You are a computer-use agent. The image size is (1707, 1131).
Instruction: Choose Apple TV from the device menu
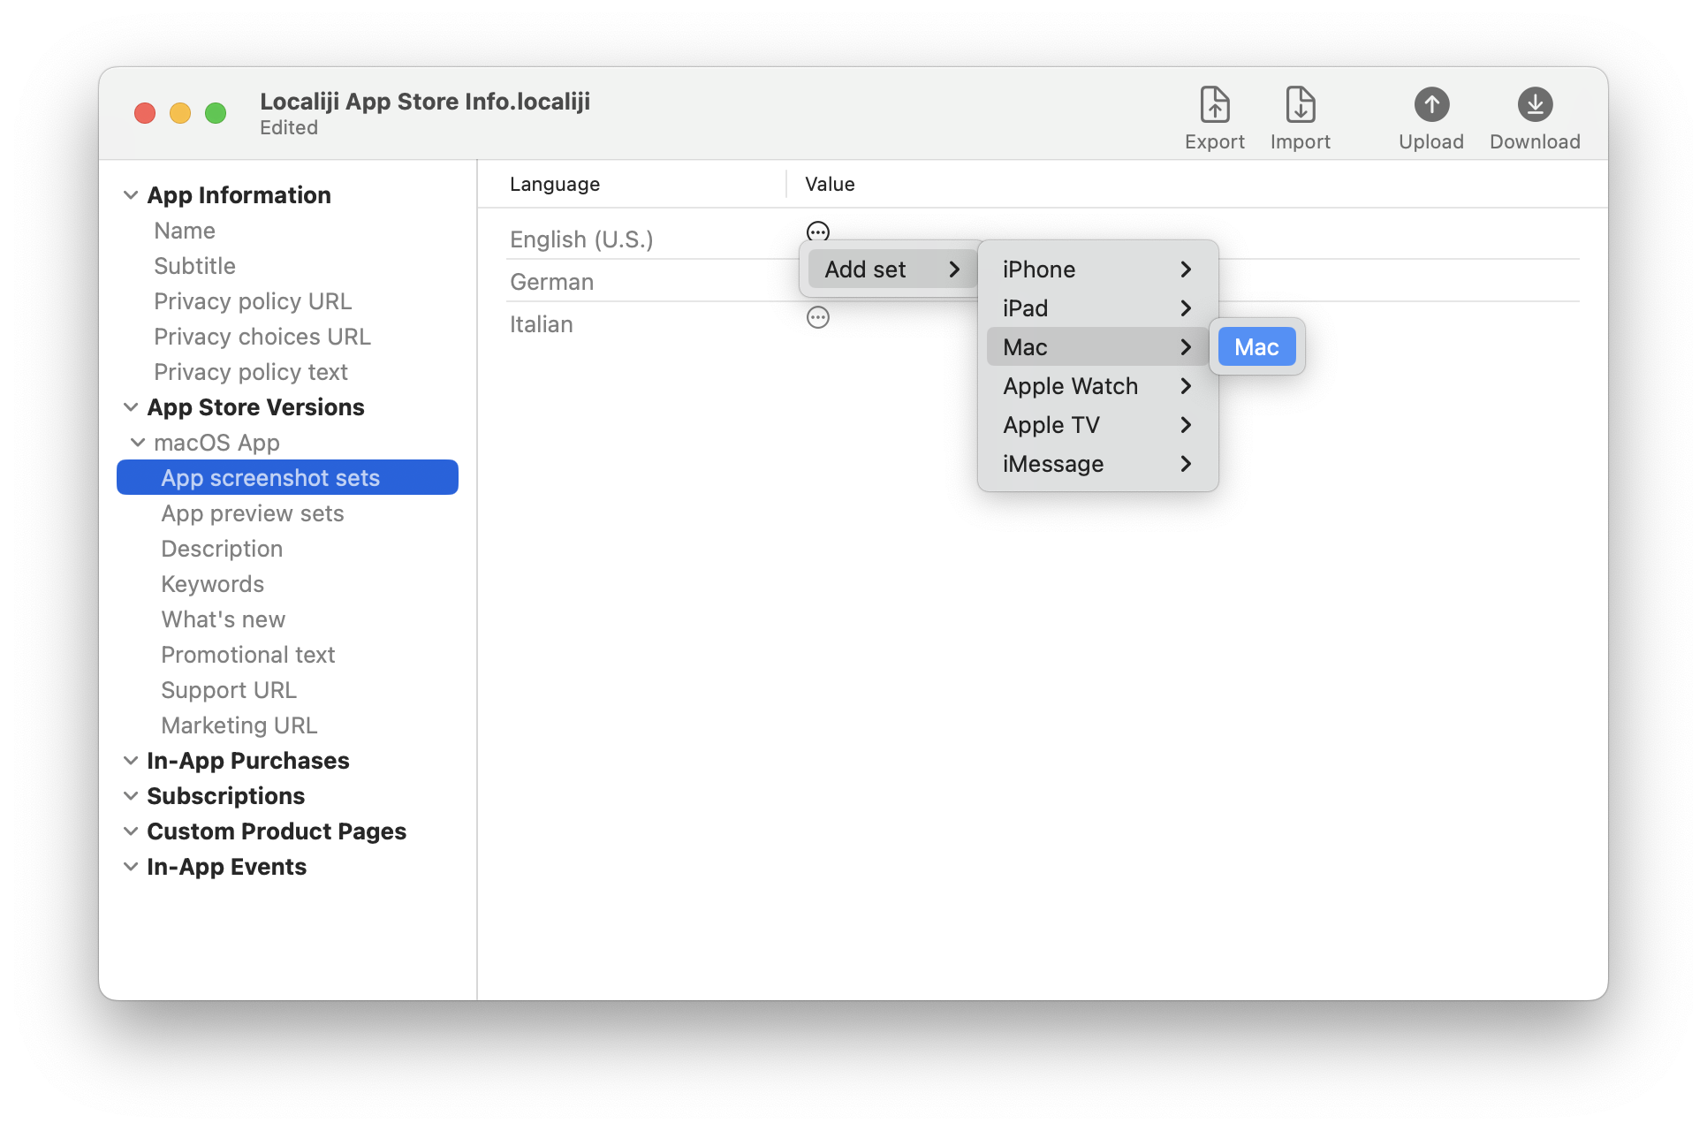click(x=1097, y=425)
